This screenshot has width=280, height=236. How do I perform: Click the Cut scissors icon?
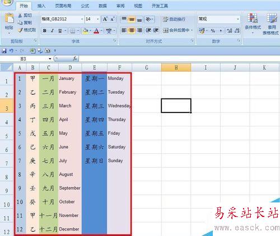point(20,16)
